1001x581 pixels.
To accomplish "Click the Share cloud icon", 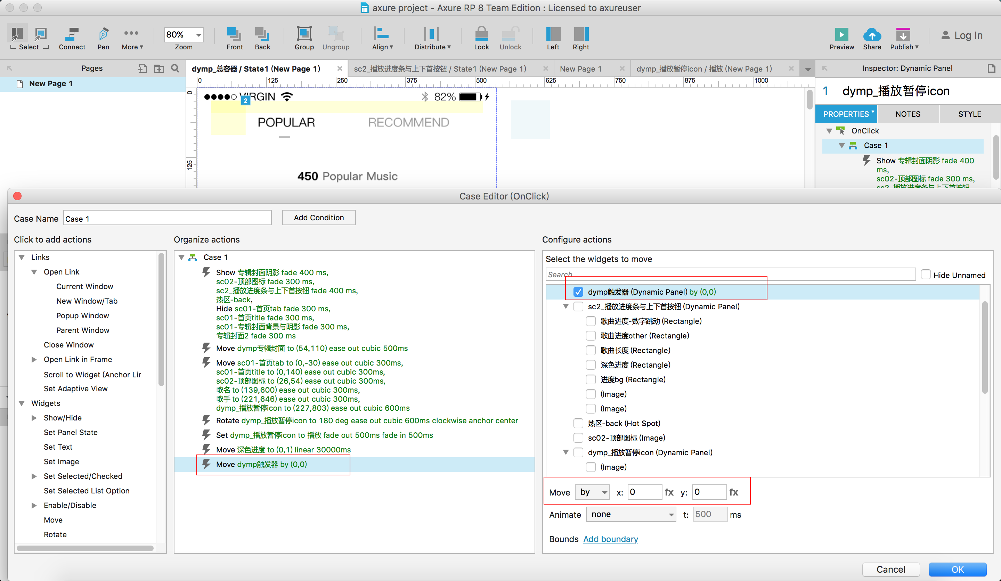I will point(871,35).
